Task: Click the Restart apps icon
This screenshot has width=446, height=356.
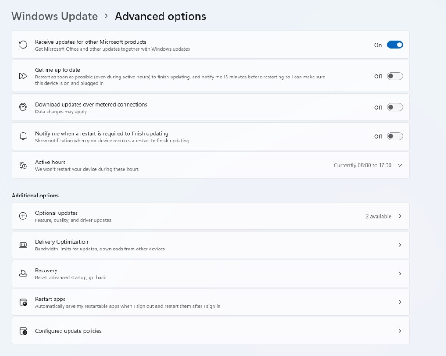Action: 23,302
